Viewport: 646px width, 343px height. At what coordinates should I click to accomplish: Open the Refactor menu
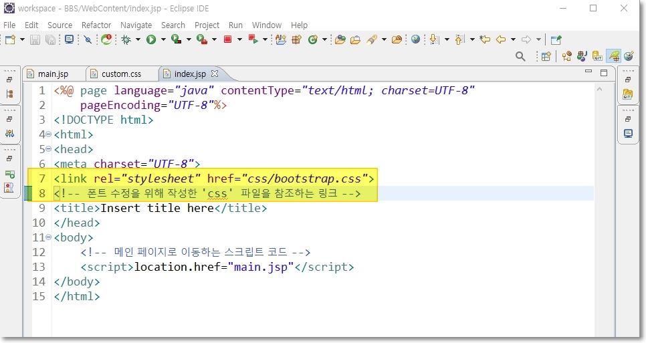[x=96, y=25]
